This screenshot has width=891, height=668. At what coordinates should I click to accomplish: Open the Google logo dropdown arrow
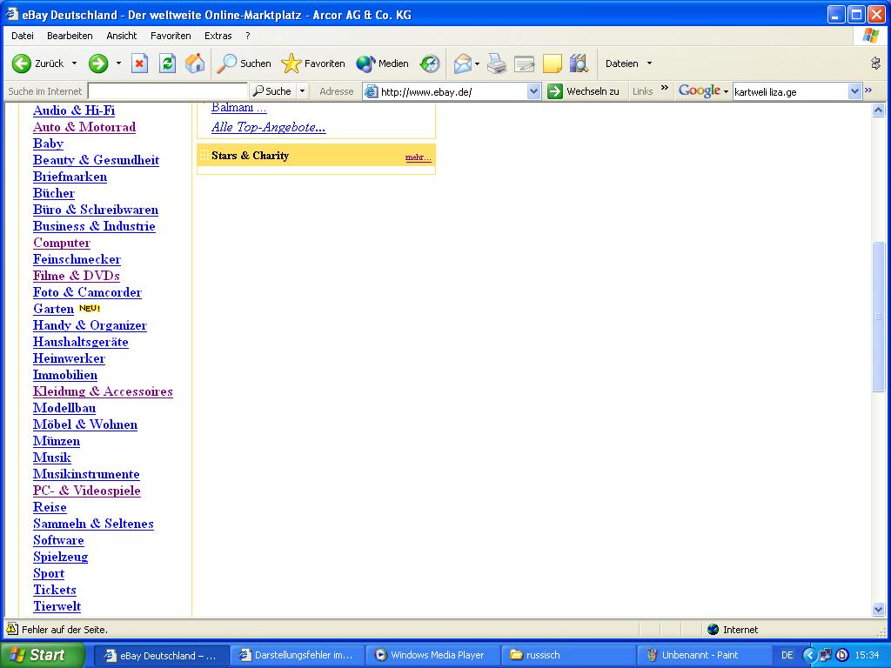tap(726, 91)
